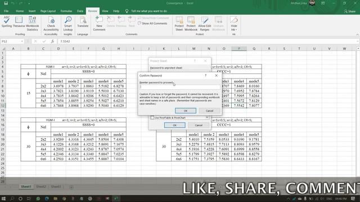
Task: Open the View tab
Action: pyautogui.click(x=105, y=11)
